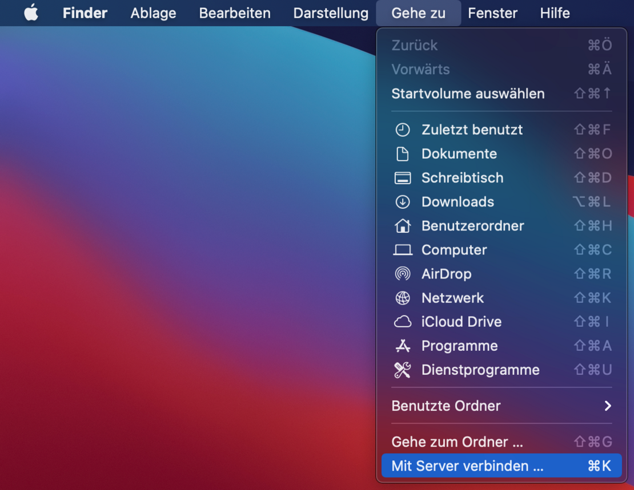This screenshot has width=634, height=490.
Task: Click the Schreibtisch desktop icon
Action: click(x=403, y=178)
